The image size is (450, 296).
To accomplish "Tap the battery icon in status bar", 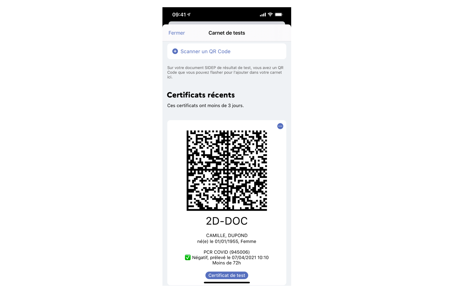I will pyautogui.click(x=279, y=14).
